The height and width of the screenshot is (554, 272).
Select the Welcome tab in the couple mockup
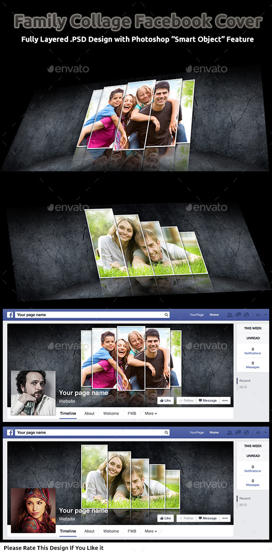(111, 531)
